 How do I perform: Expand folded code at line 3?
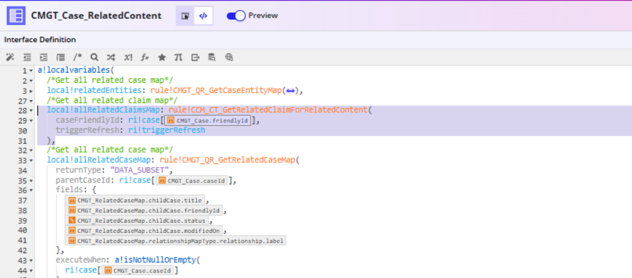[31, 91]
